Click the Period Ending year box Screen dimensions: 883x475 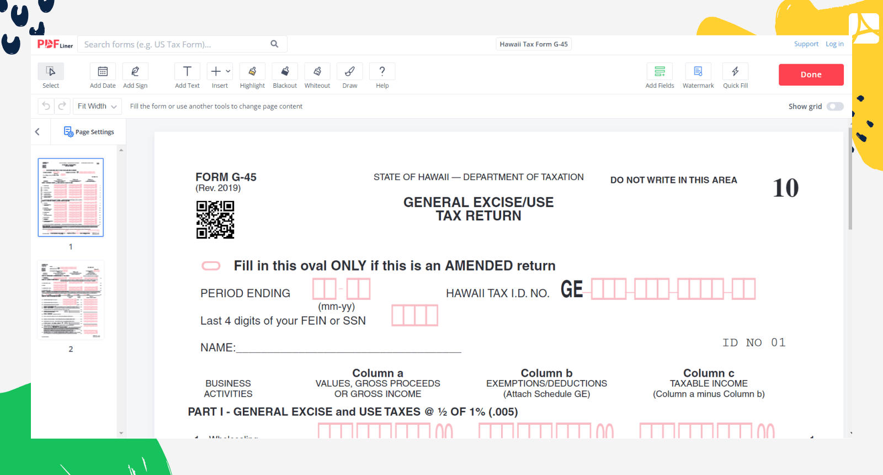coord(358,289)
